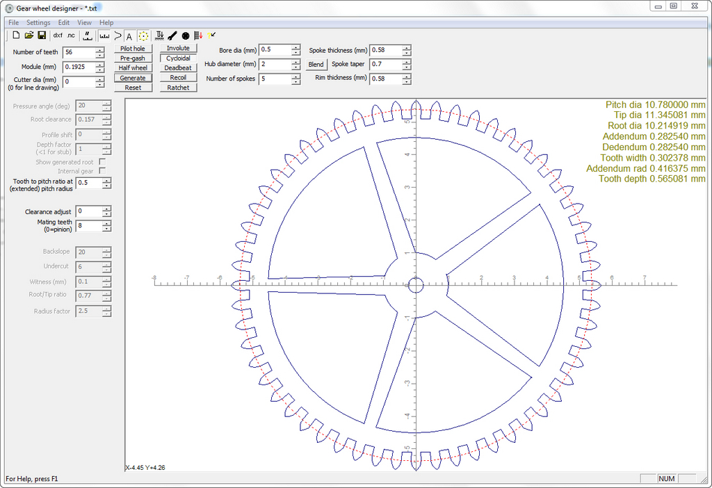Click the Bore dia (mm) input field

click(x=275, y=50)
